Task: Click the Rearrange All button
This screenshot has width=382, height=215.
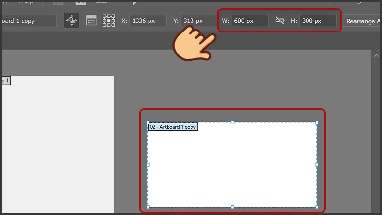Action: pos(362,21)
